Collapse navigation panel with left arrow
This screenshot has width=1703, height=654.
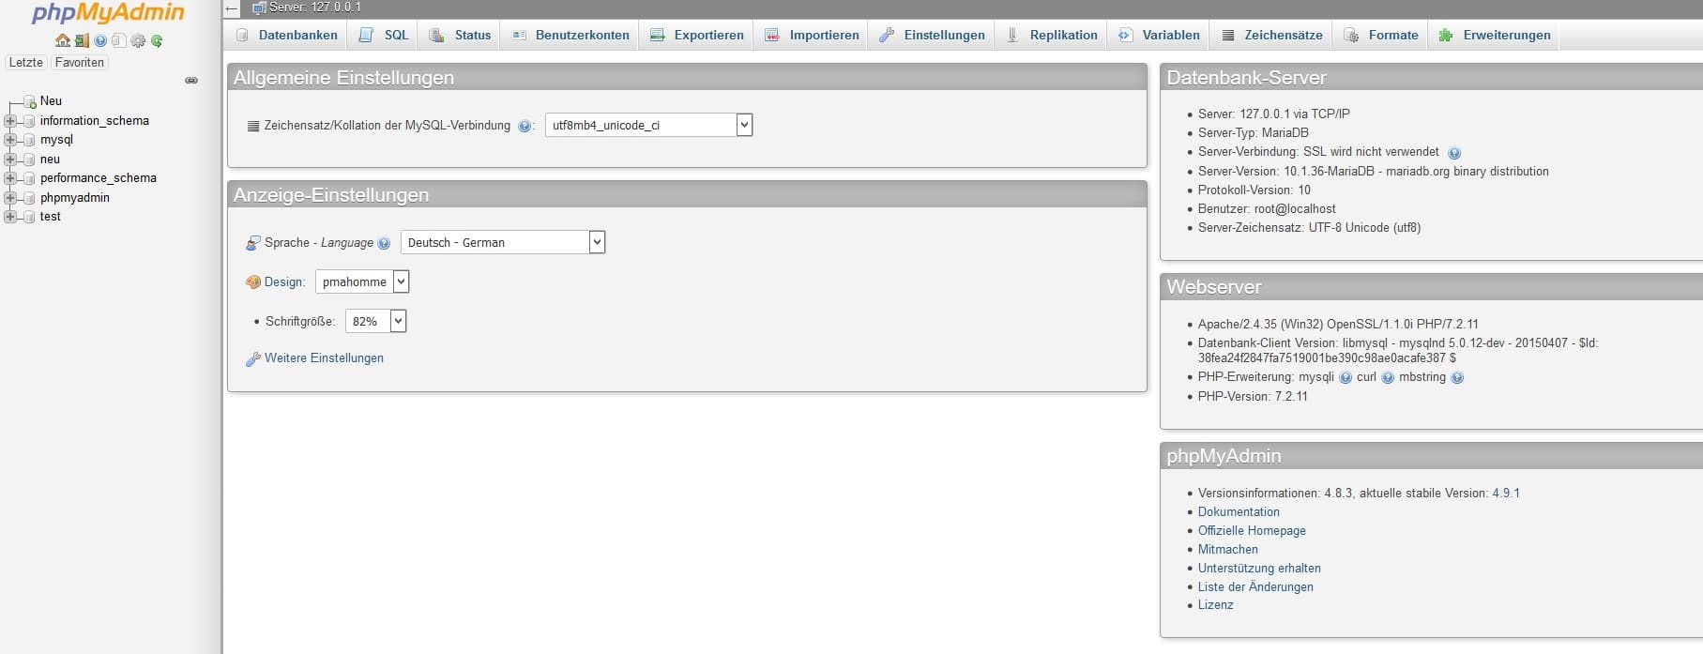[x=233, y=8]
